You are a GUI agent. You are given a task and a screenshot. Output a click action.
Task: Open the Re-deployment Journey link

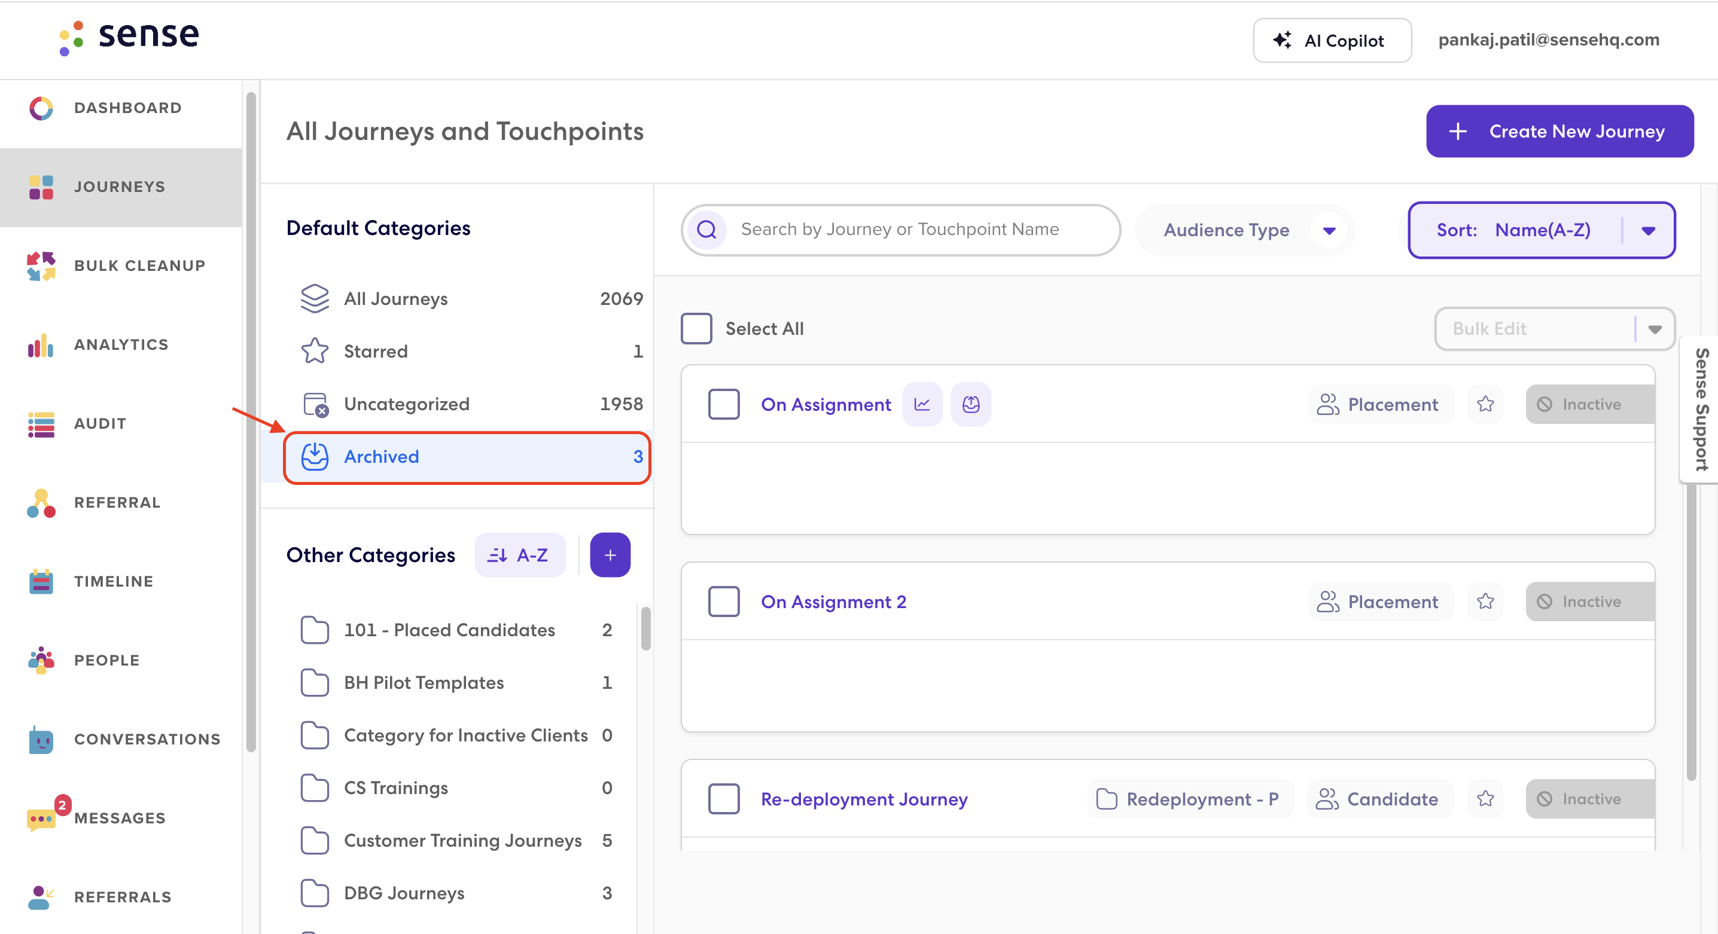click(x=864, y=799)
